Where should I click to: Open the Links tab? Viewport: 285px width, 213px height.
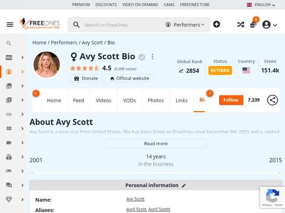182,101
